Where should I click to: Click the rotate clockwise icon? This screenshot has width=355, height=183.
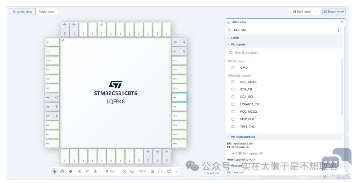point(95,171)
